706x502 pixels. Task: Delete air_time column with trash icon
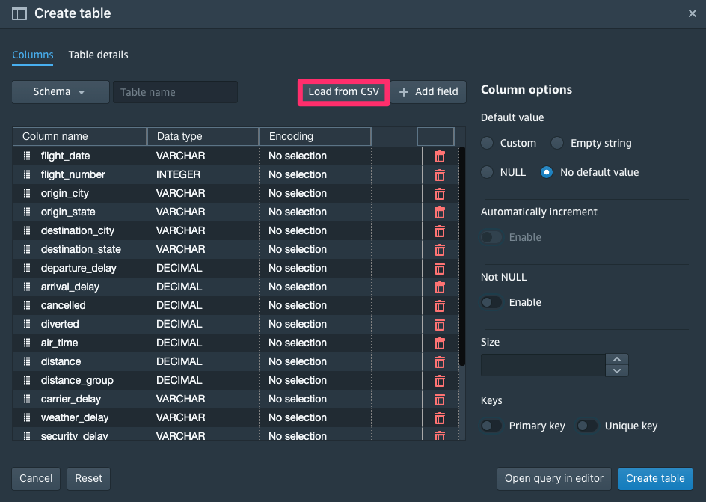[440, 343]
